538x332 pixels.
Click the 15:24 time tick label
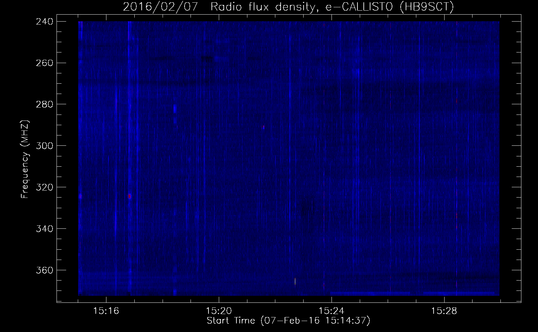[332, 311]
